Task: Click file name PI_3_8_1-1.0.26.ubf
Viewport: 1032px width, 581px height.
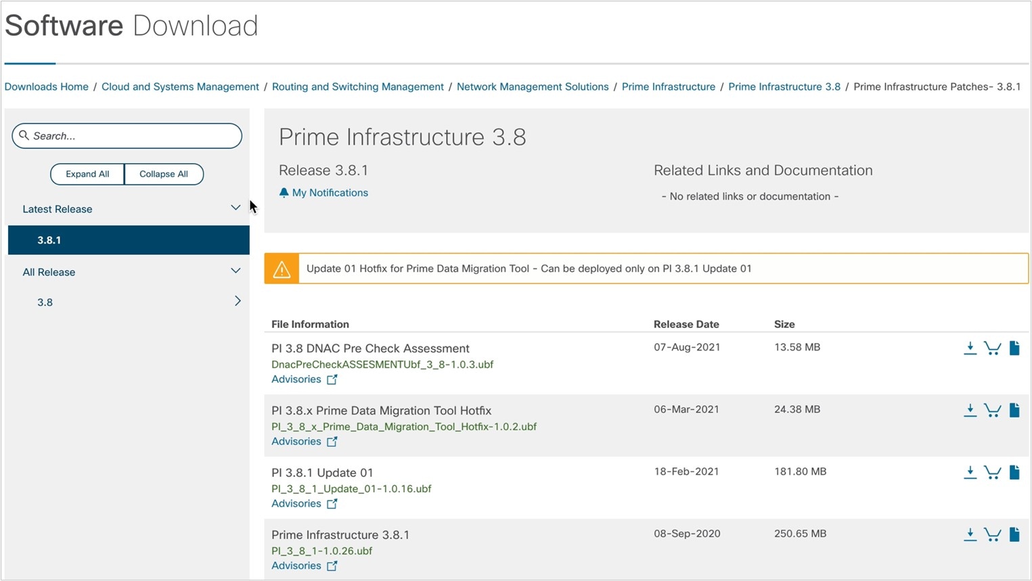Action: 322,551
